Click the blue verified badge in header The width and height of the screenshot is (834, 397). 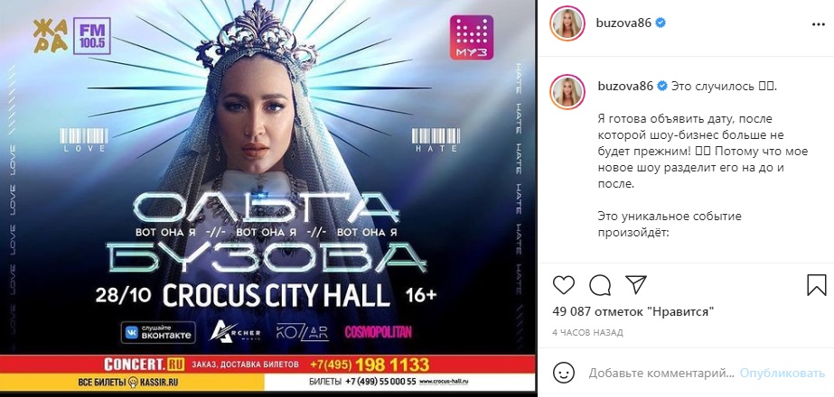point(661,23)
